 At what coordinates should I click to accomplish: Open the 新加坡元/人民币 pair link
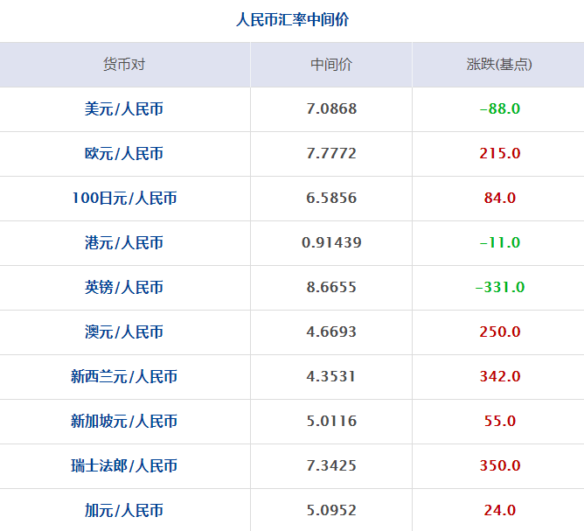click(124, 422)
